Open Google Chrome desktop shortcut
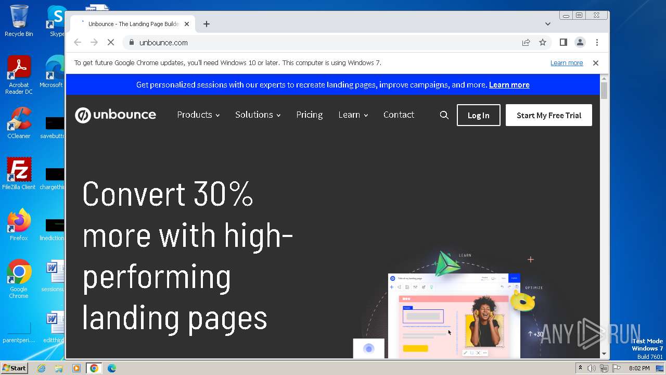This screenshot has height=375, width=666. [19, 279]
